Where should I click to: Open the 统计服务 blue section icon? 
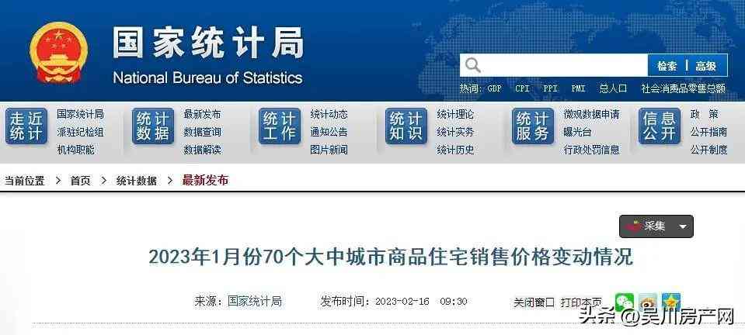click(x=533, y=126)
